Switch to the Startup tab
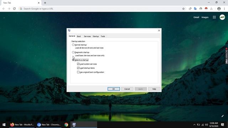Image resolution: width=228 pixels, height=128 pixels. 96,36
